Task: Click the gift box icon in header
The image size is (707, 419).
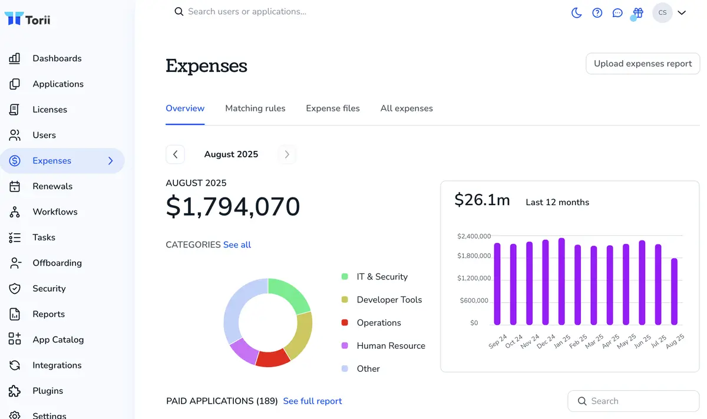Action: 637,12
